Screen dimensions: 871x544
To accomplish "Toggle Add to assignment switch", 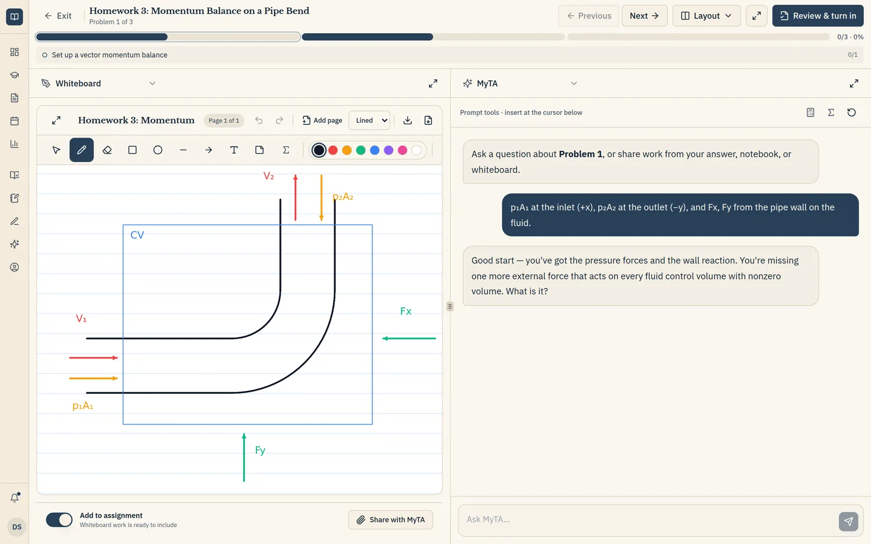I will (59, 520).
